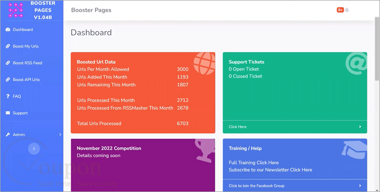380x192 pixels.
Task: Click the graduation cap icon on Training card
Action: click(354, 150)
